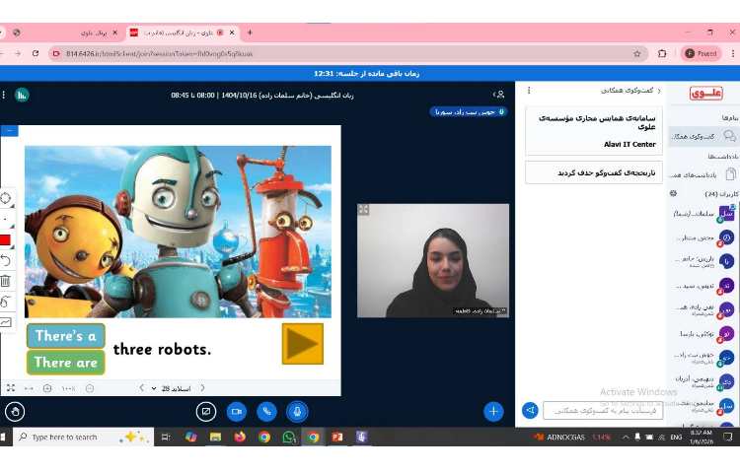The width and height of the screenshot is (740, 473).
Task: Open the slide 28 selector dropdown
Action: [172, 388]
